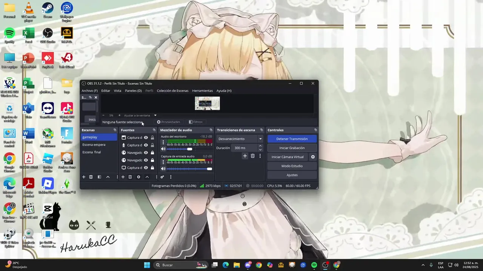Add a new source with plus icon in Fuentes
Viewport: 483px width, 271px height.
[x=123, y=177]
